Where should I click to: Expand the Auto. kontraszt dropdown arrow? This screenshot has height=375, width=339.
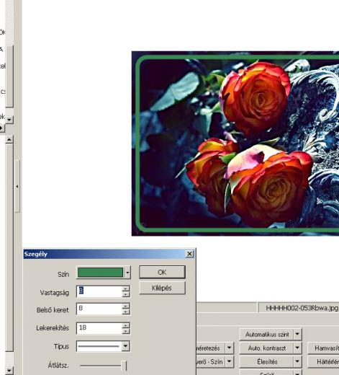[x=297, y=348]
